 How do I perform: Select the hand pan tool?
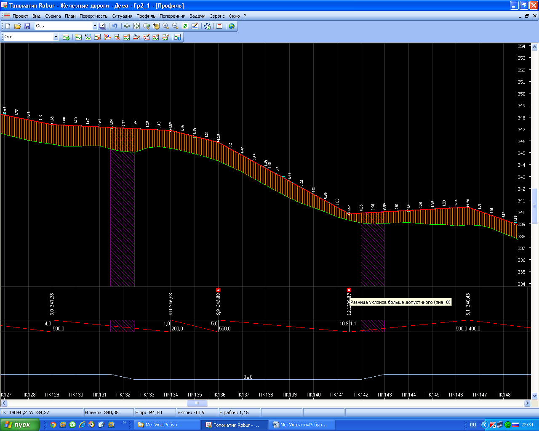pos(156,26)
